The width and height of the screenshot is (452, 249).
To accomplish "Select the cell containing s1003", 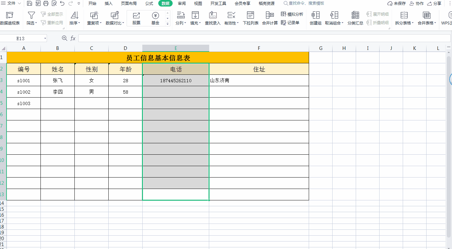I will (23, 103).
